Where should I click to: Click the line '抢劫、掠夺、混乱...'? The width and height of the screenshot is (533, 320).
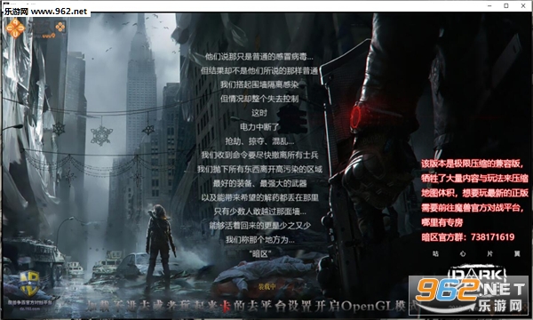(x=259, y=141)
